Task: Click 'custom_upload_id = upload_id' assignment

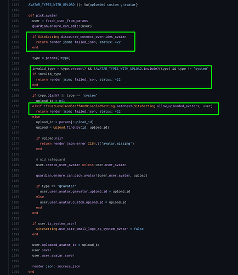Action: [x=99, y=202]
